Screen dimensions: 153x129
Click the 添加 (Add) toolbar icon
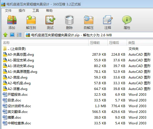point(12,20)
